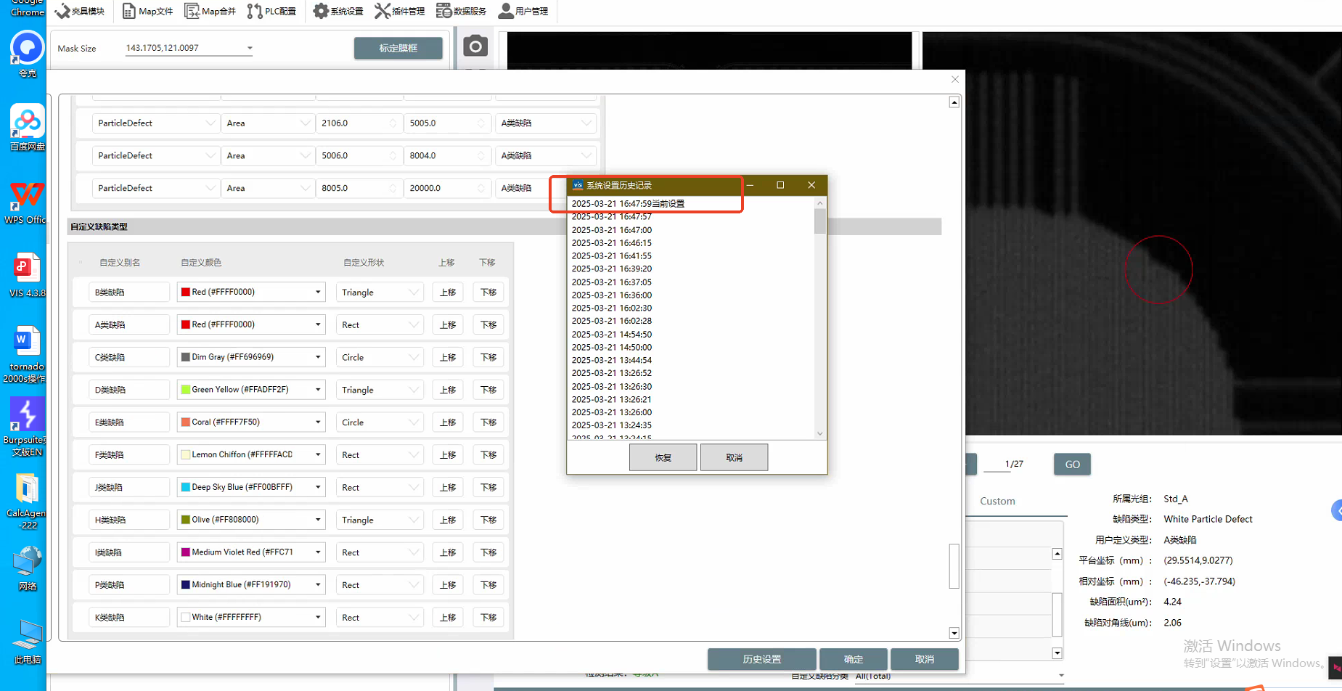Click the Dim Gray color swatch
Image resolution: width=1342 pixels, height=691 pixels.
pyautogui.click(x=185, y=357)
